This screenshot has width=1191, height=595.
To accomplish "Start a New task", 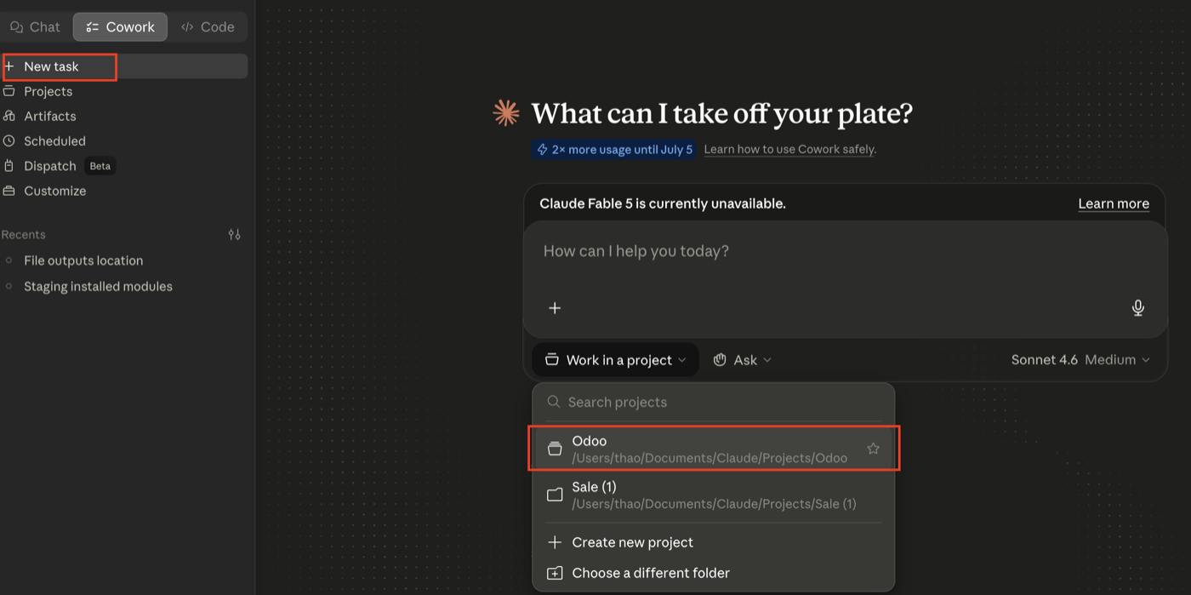I will 124,66.
